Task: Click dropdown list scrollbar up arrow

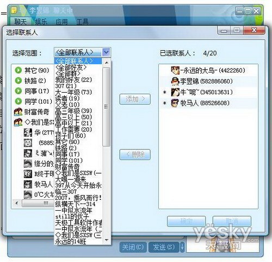Action: click(107, 63)
